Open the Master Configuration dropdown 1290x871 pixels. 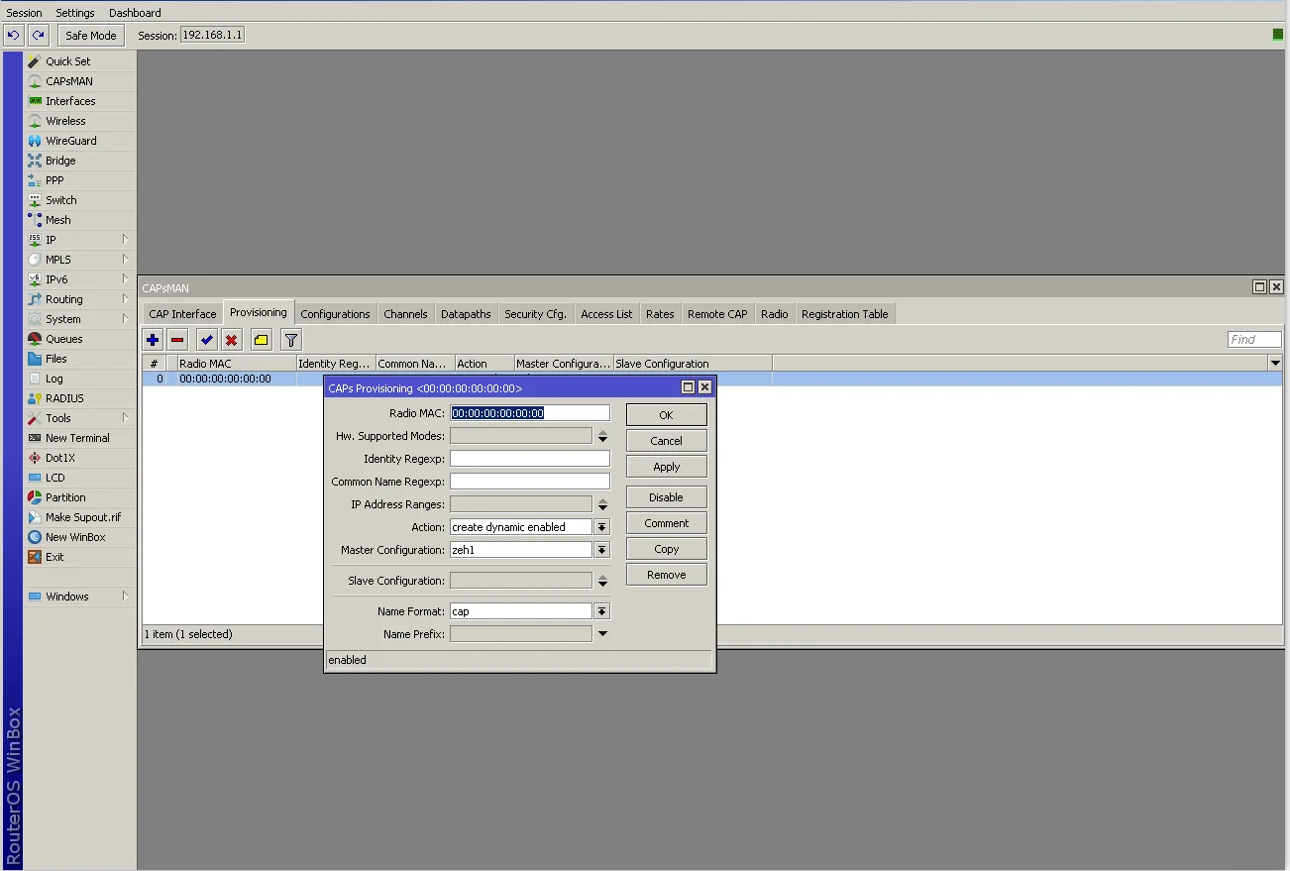click(x=602, y=550)
